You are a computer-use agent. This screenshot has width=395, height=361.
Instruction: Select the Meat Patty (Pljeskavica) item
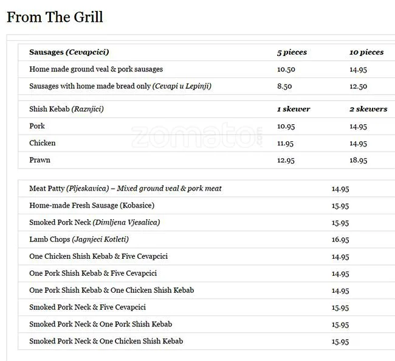(x=125, y=189)
